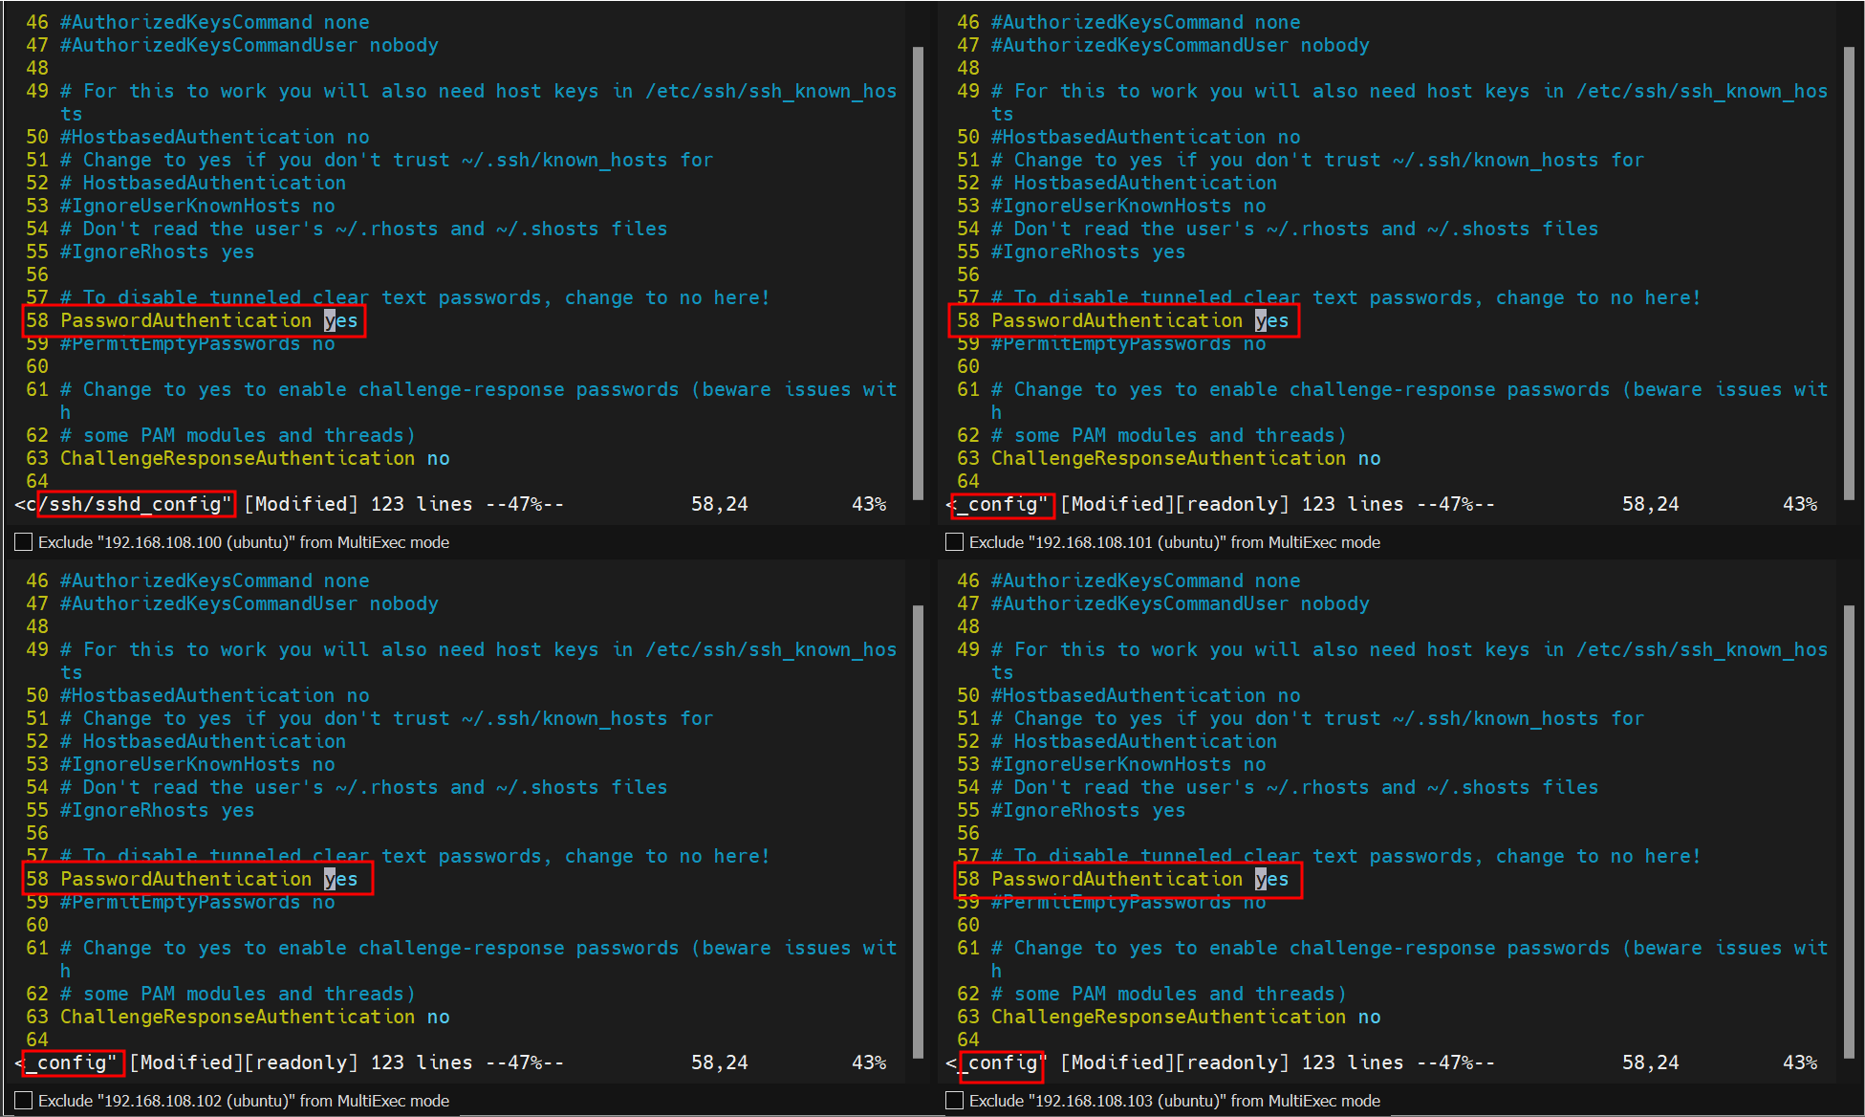Click [Modified][readonly] status in bottom-left pane
The height and width of the screenshot is (1117, 1865).
244,1062
